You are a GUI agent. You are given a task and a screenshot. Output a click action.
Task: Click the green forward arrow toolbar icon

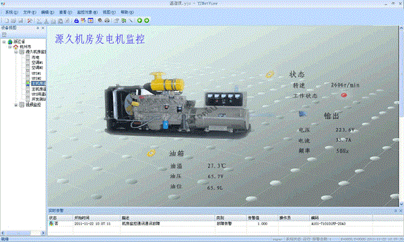pyautogui.click(x=147, y=21)
